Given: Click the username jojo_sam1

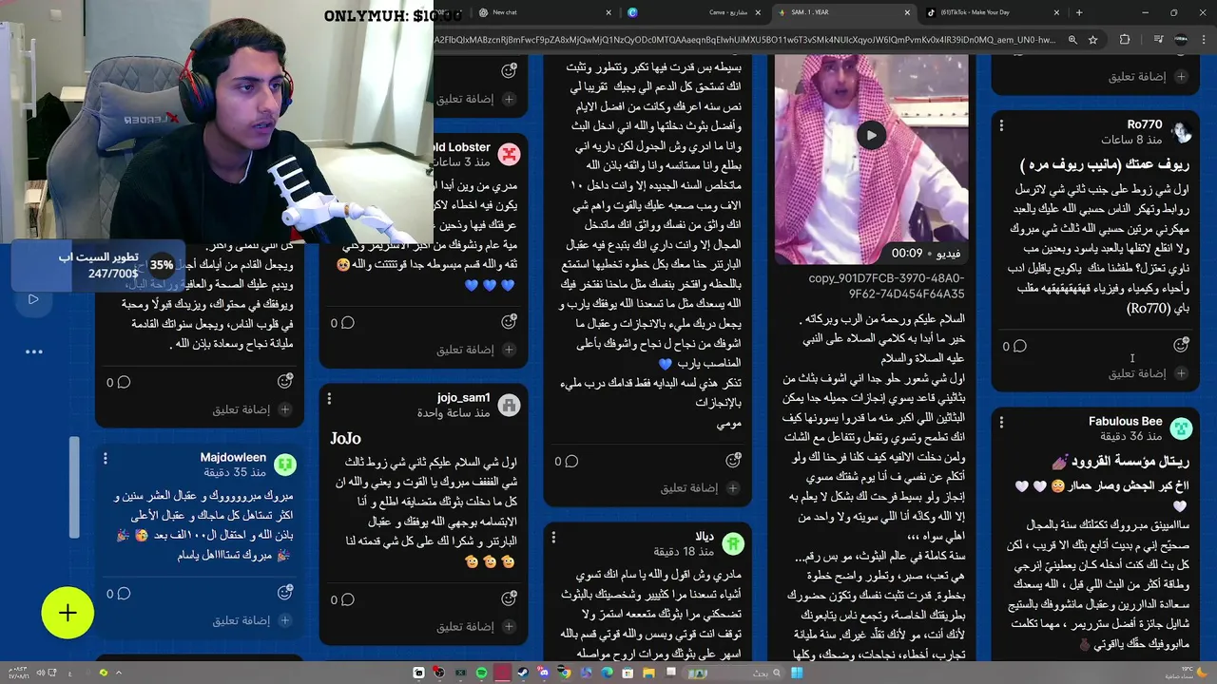Looking at the screenshot, I should tap(464, 398).
